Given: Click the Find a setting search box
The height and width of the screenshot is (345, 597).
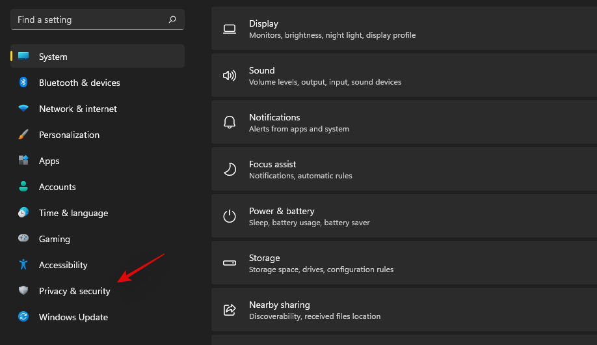Looking at the screenshot, I should coord(90,20).
